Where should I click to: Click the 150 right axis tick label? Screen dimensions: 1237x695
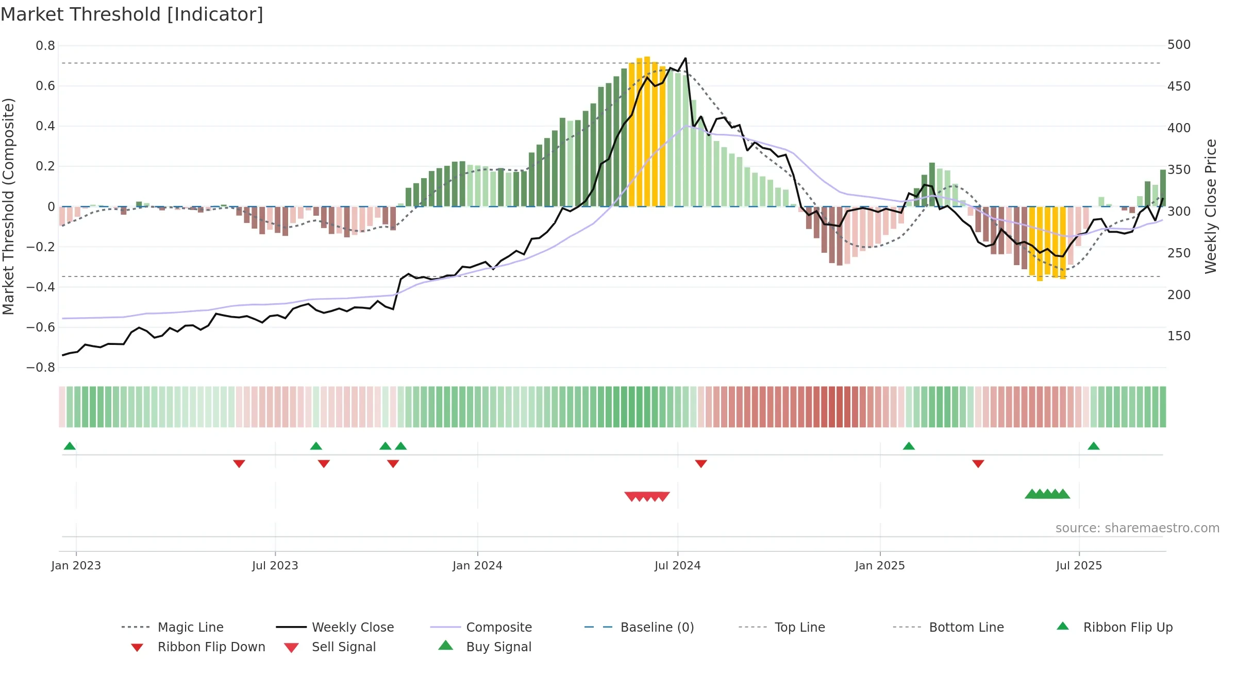point(1179,336)
